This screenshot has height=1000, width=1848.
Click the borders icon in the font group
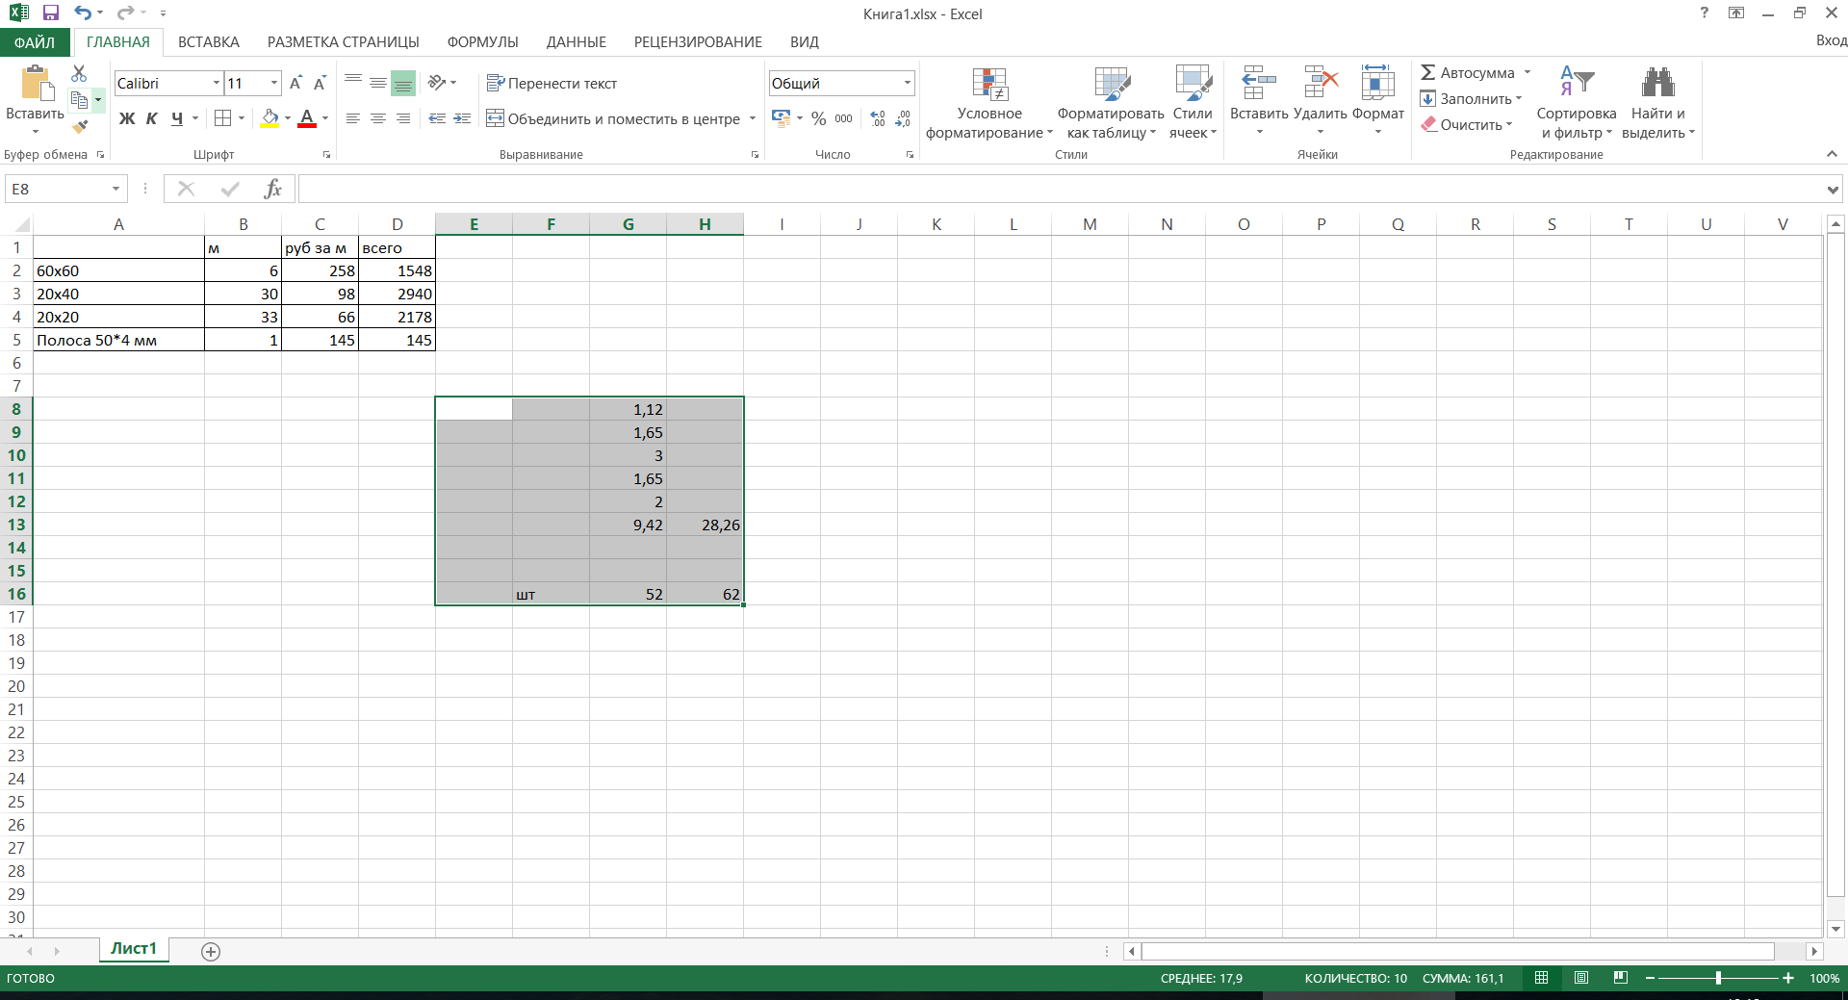point(222,118)
